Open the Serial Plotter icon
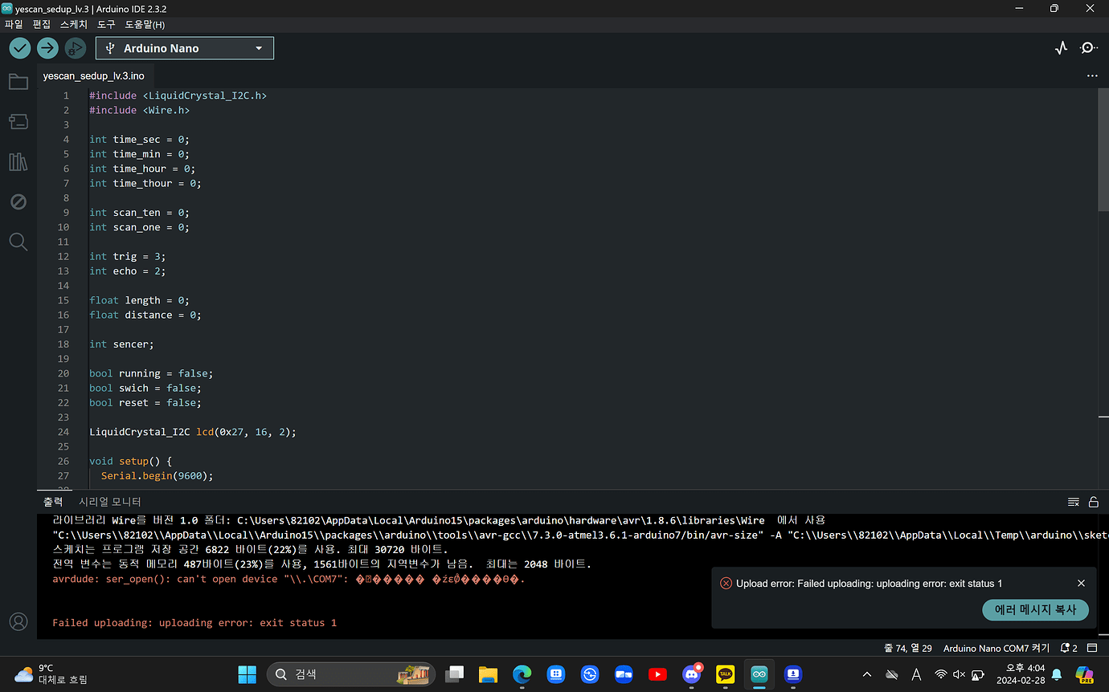The height and width of the screenshot is (692, 1109). pyautogui.click(x=1061, y=48)
